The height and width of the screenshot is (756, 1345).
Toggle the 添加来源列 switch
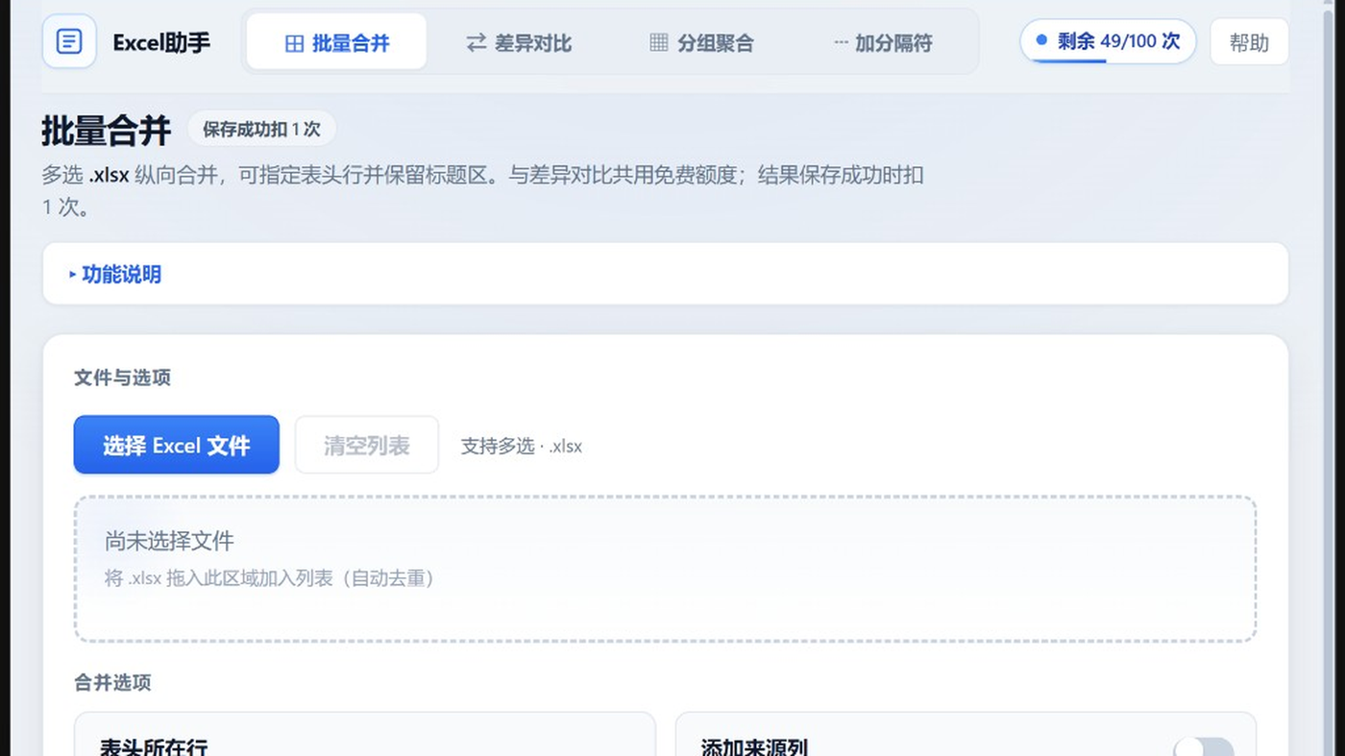point(1204,748)
